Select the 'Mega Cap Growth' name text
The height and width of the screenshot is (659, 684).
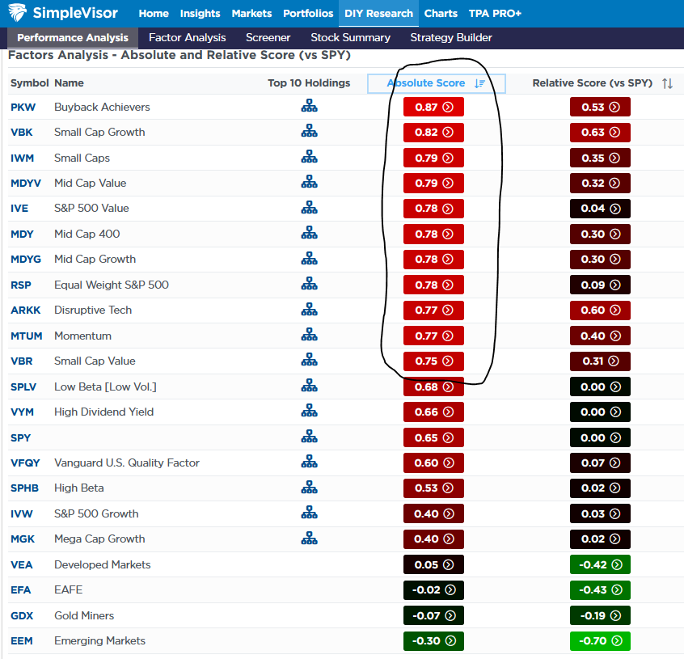pos(99,539)
